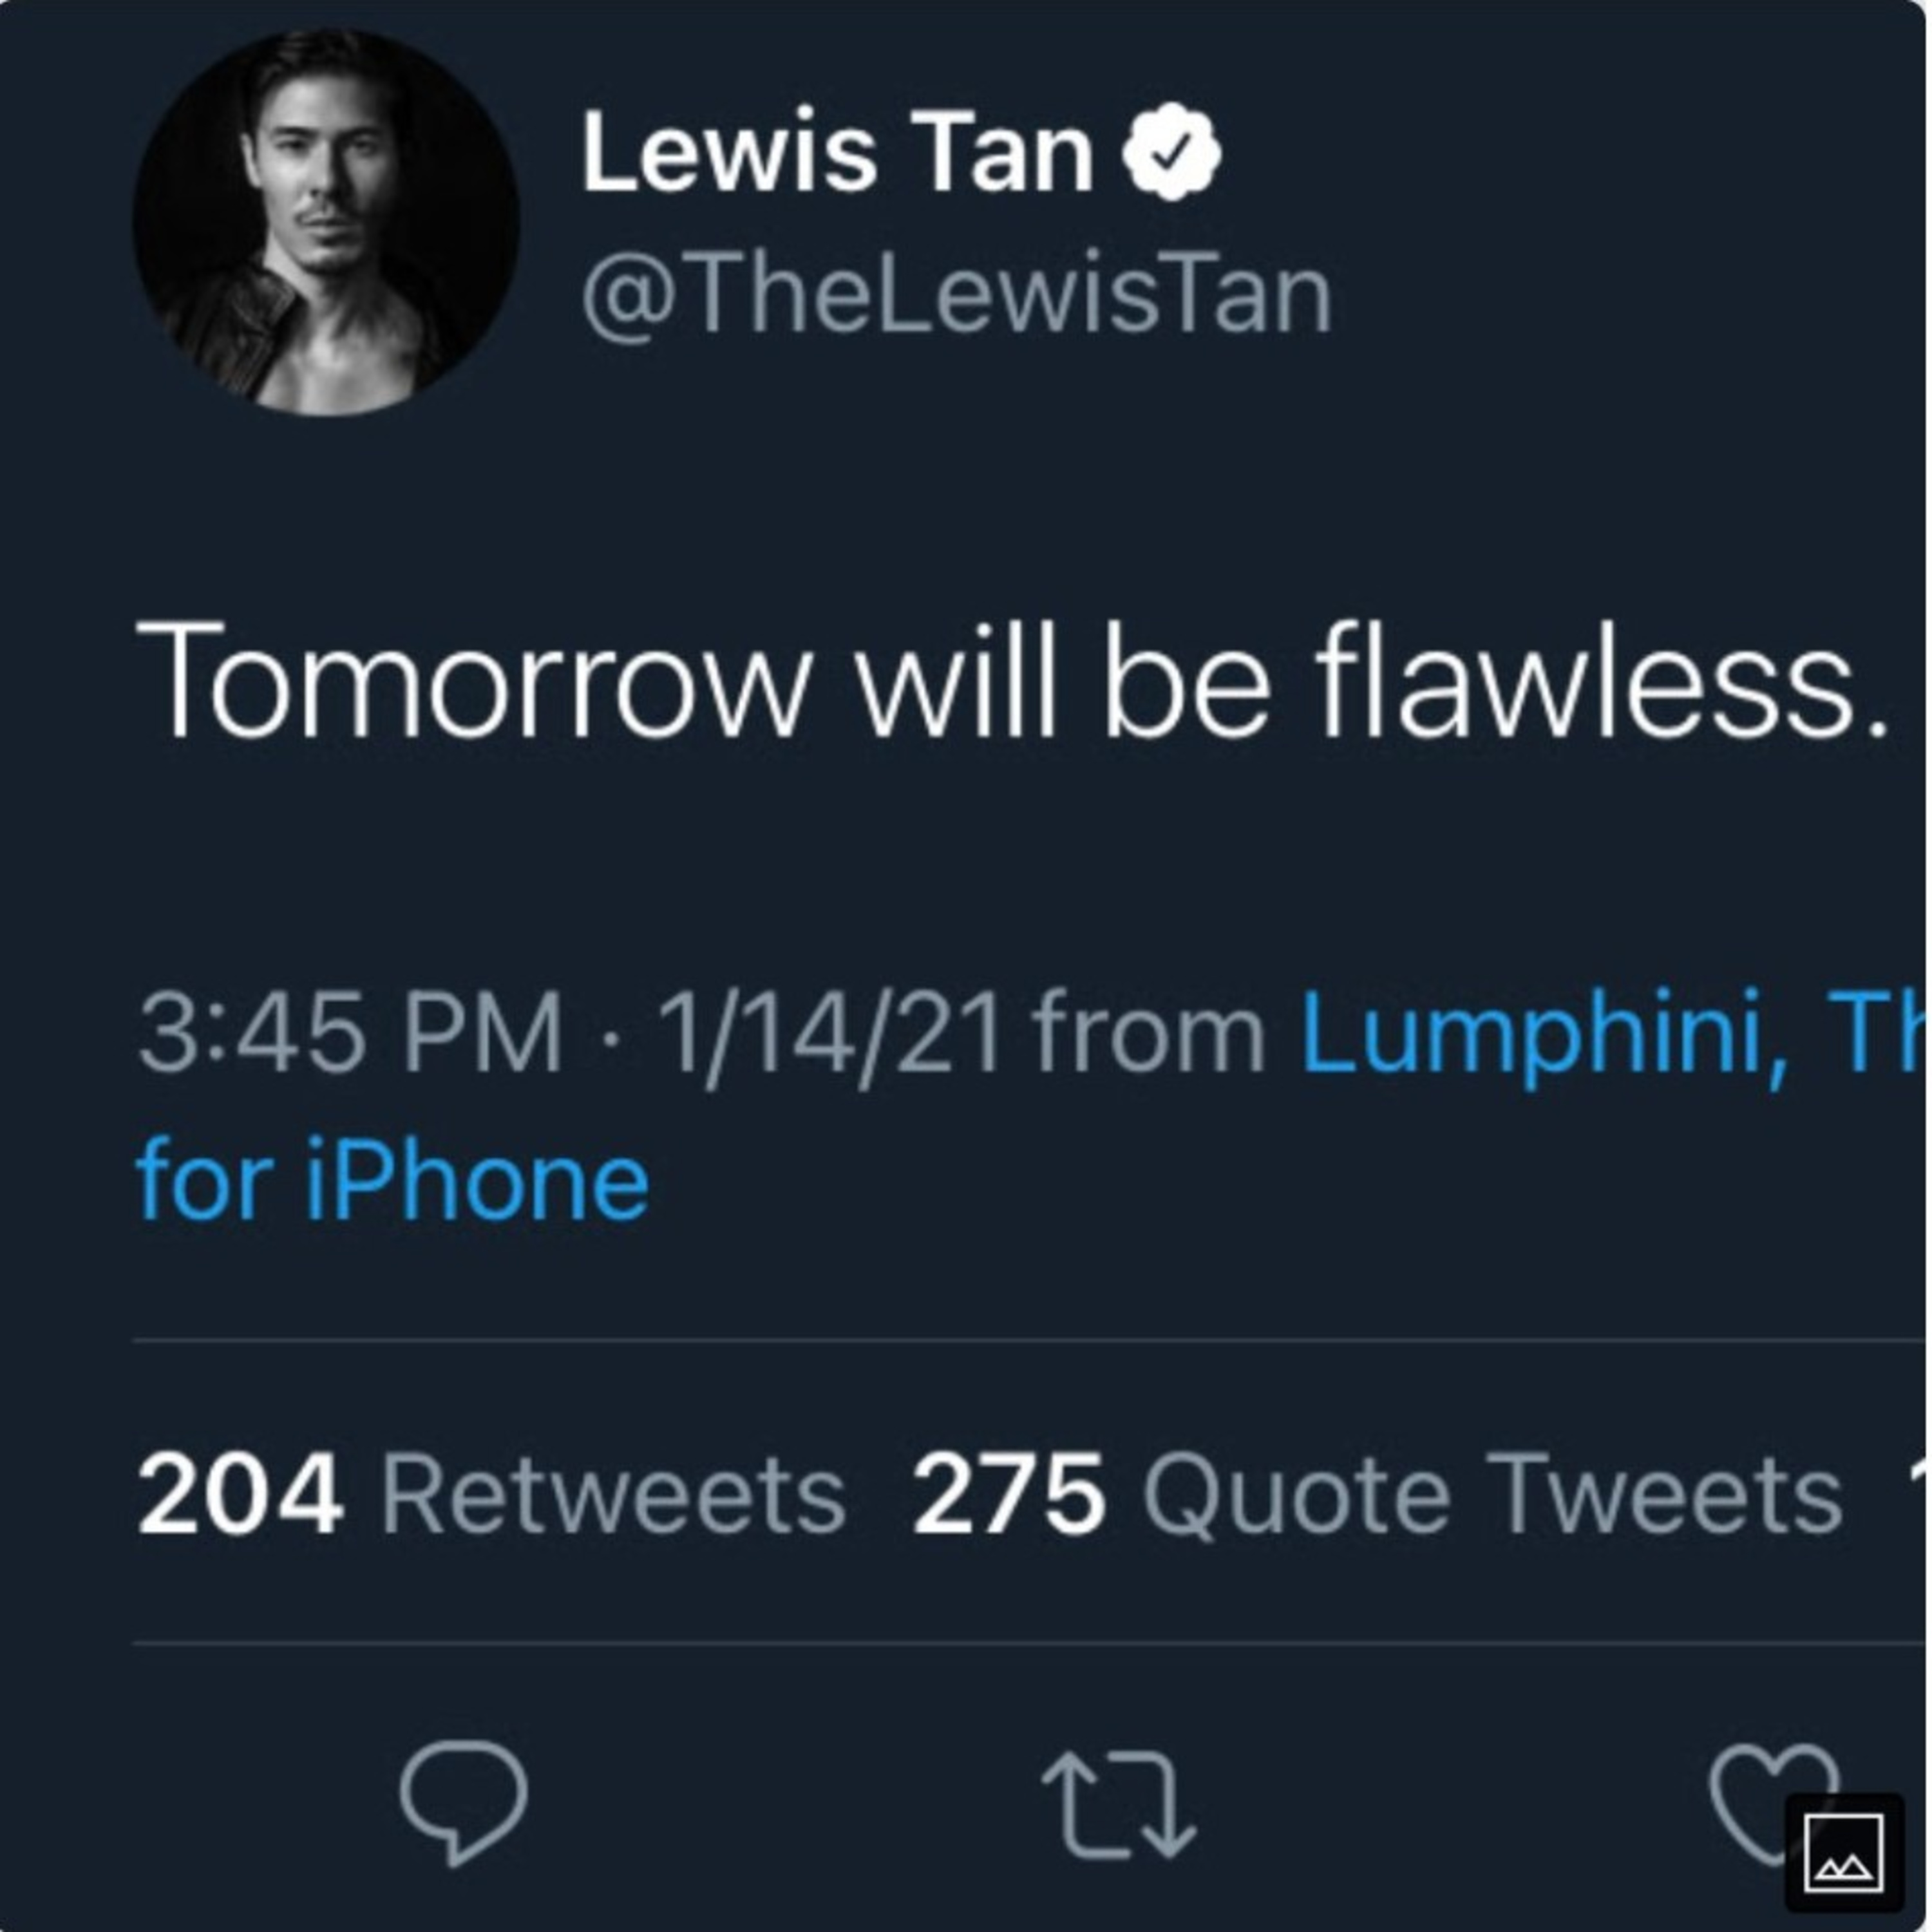Click the word Tomorrow in the tweet
The image size is (1932, 1932).
click(x=470, y=682)
